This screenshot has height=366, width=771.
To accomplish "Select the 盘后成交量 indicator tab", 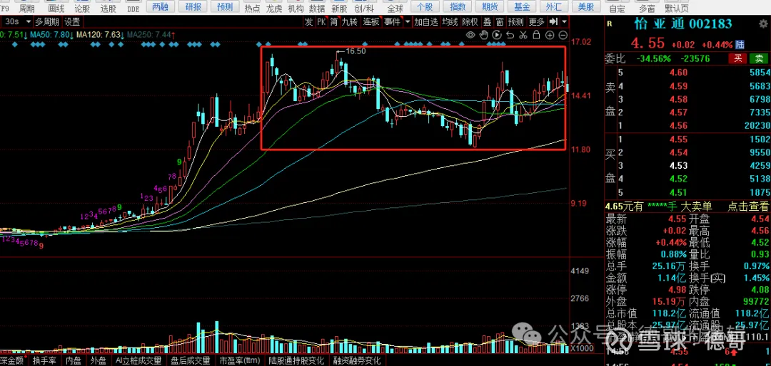I will coord(190,360).
